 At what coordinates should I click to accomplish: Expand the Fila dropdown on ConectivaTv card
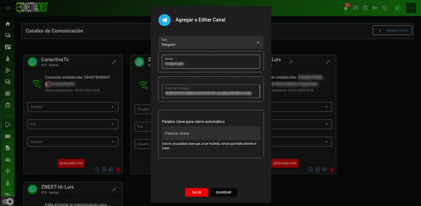pyautogui.click(x=73, y=124)
